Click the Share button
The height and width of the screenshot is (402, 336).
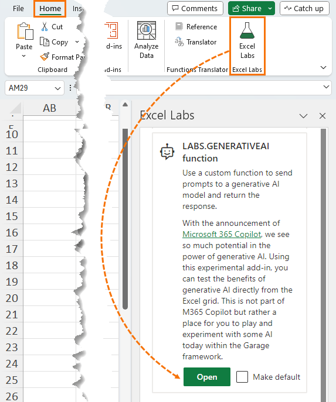(247, 8)
